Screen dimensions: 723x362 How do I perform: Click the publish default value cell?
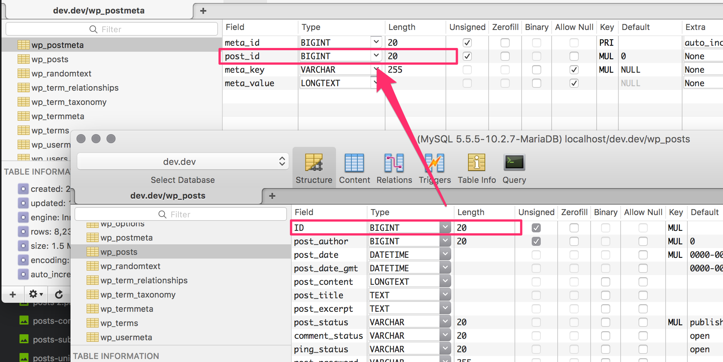tap(705, 322)
